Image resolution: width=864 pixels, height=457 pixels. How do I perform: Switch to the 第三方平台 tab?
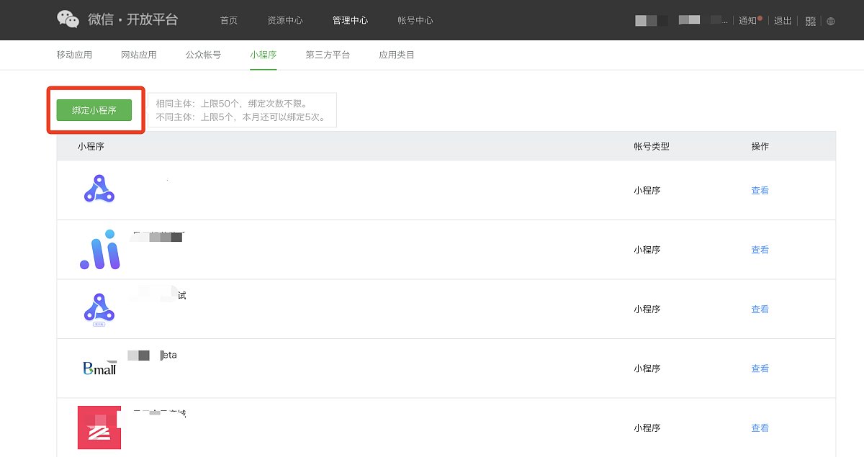click(328, 55)
